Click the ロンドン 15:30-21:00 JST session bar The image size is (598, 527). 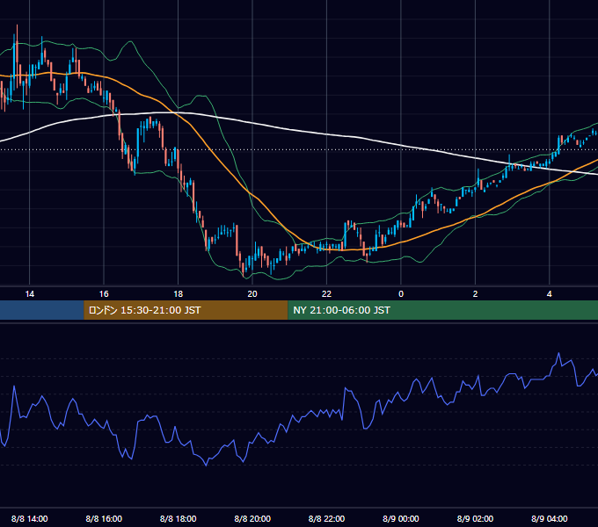coord(186,310)
